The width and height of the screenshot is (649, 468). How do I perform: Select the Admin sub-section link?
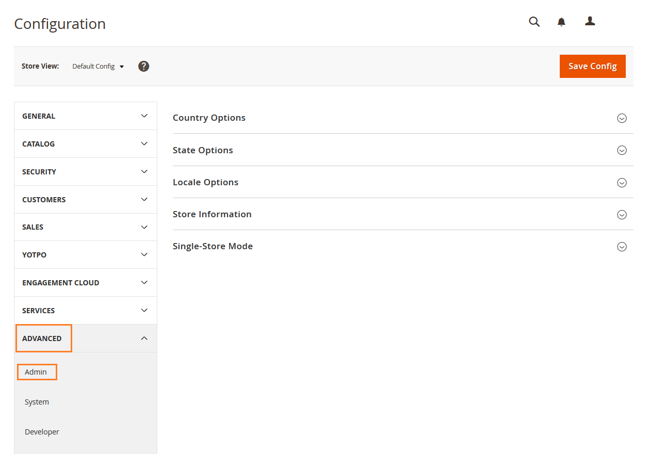tap(37, 372)
